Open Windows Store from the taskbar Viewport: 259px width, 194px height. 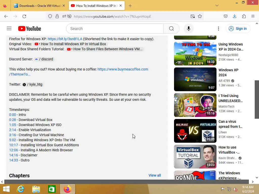coord(52,189)
